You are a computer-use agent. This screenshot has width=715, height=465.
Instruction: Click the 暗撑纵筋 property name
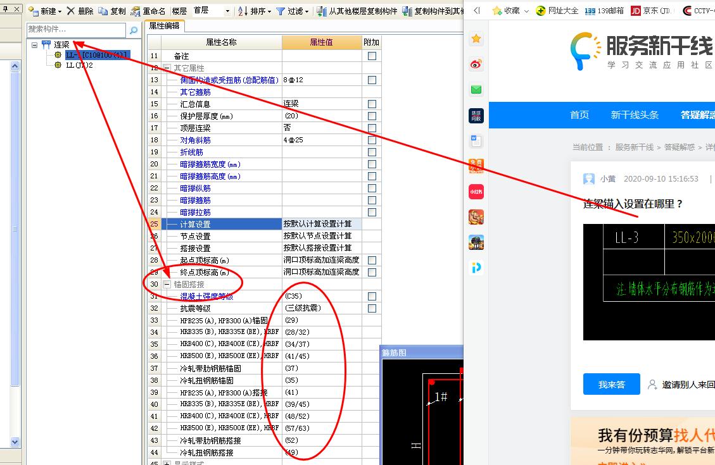tap(195, 188)
